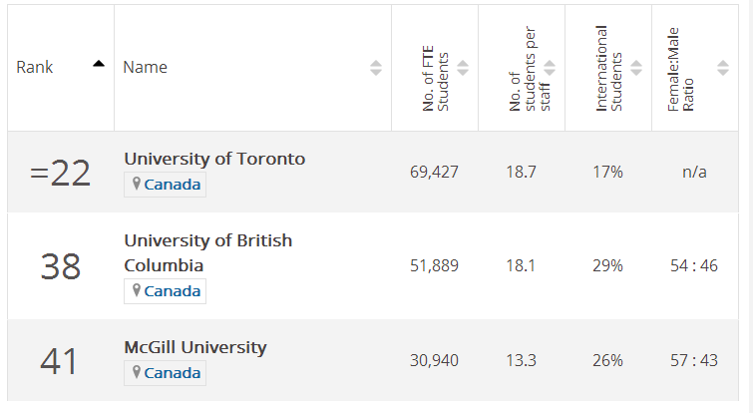The height and width of the screenshot is (413, 753).
Task: Select Canada tag under McGill University
Action: pos(172,373)
